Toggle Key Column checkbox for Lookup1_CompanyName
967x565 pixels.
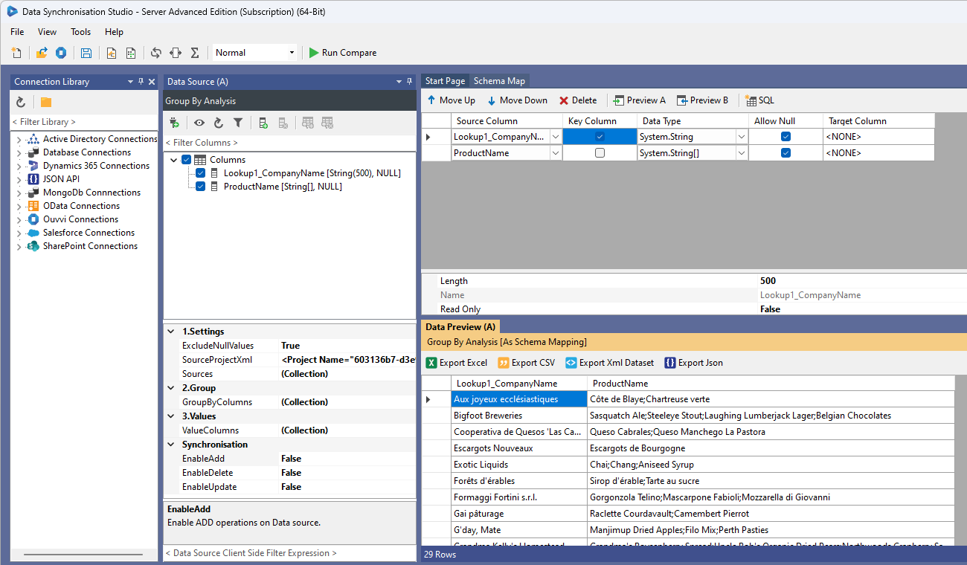600,137
